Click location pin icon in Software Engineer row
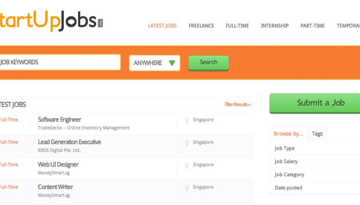 click(x=187, y=121)
